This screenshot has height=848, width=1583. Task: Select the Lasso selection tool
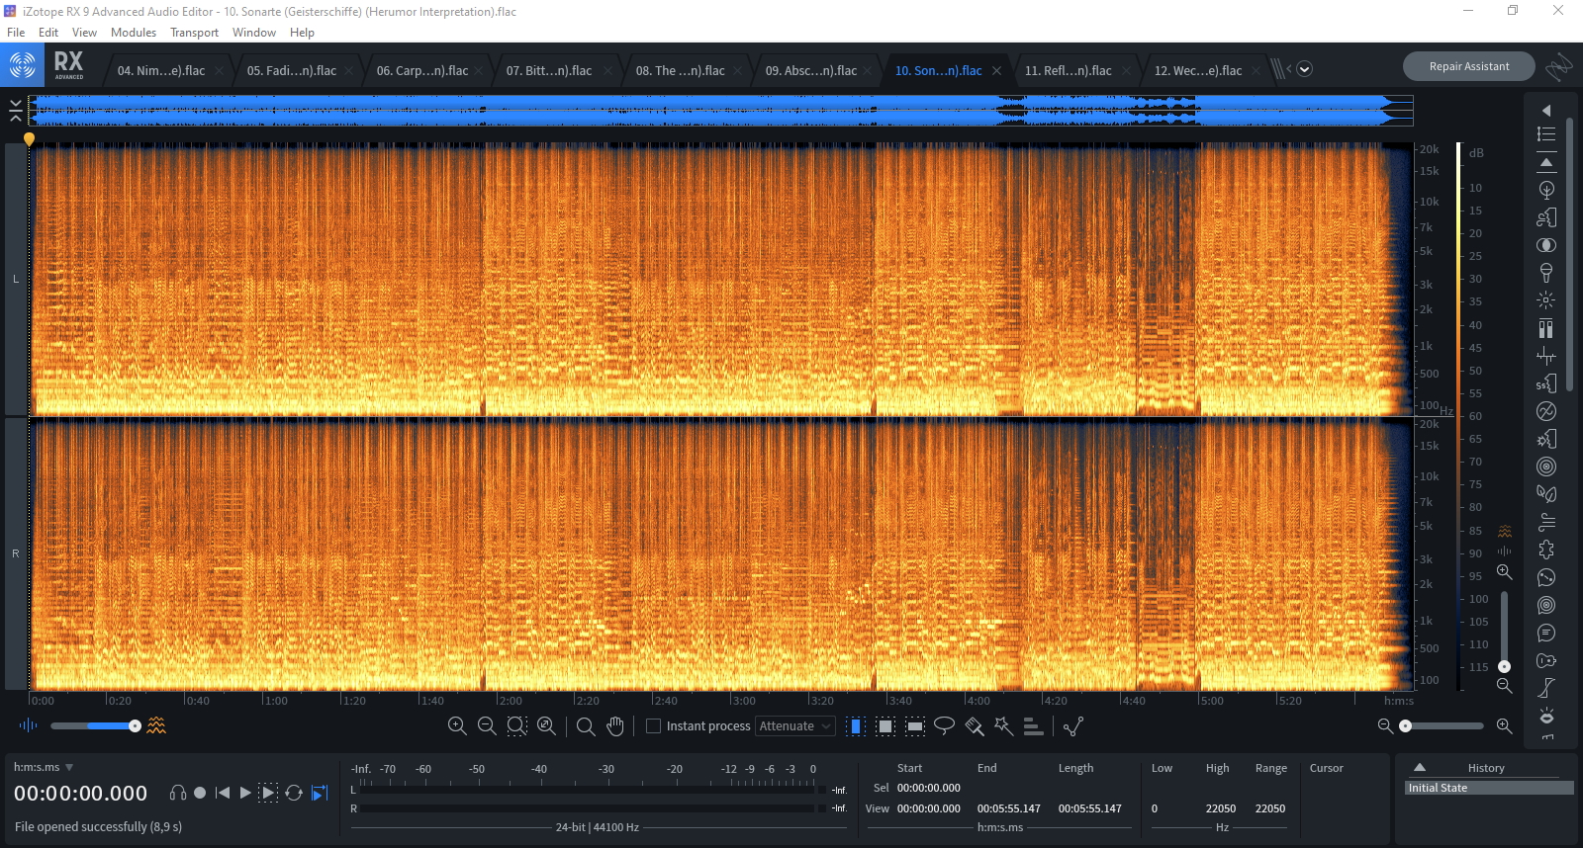click(944, 726)
